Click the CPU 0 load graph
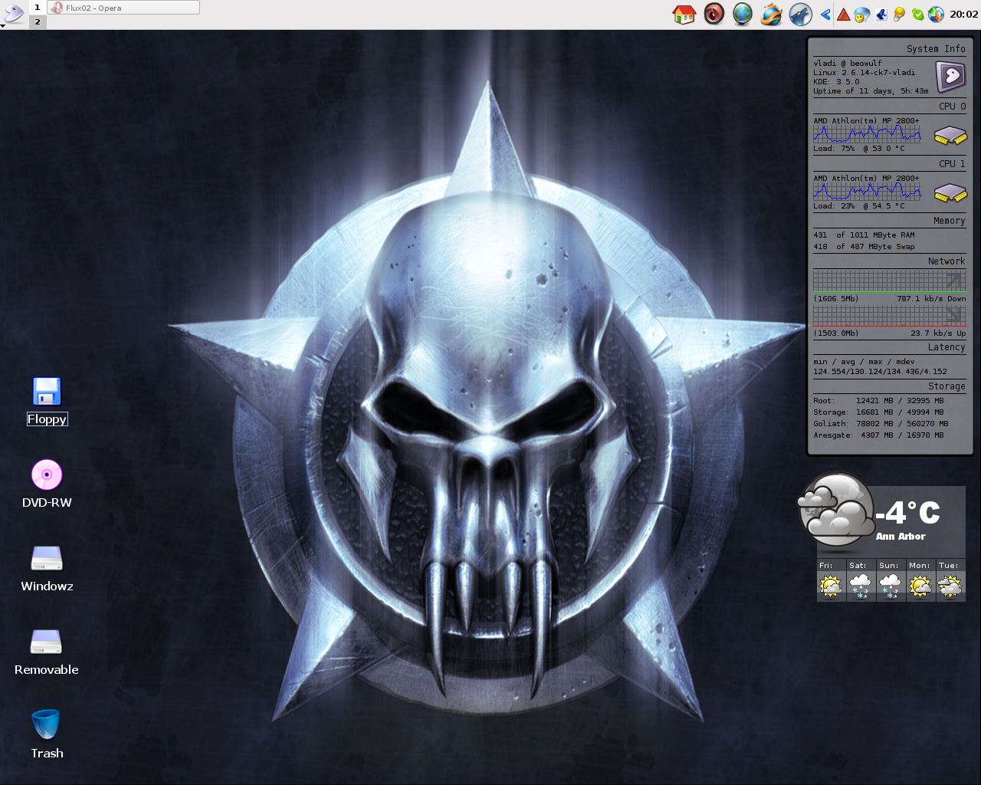This screenshot has width=981, height=785. click(x=867, y=134)
